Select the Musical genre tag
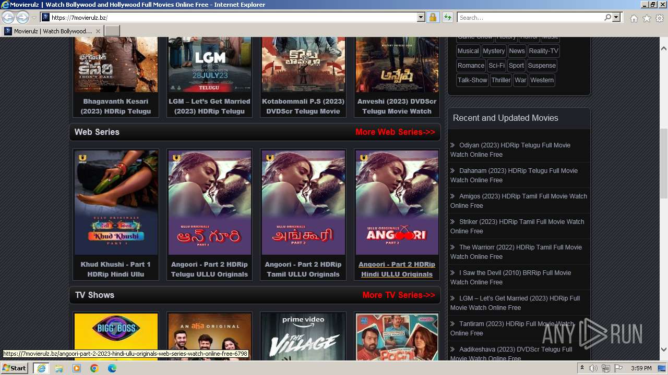Image resolution: width=668 pixels, height=375 pixels. pos(468,51)
